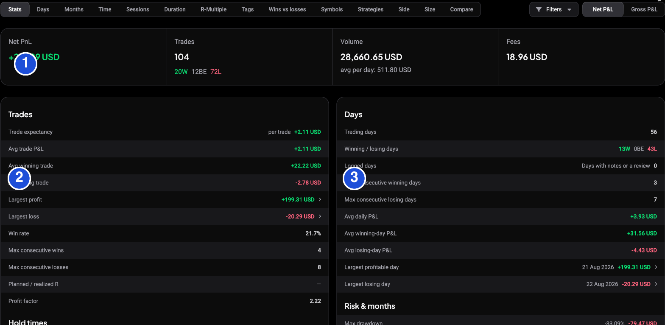
Task: Click Win rate 21.7% value
Action: click(x=313, y=233)
